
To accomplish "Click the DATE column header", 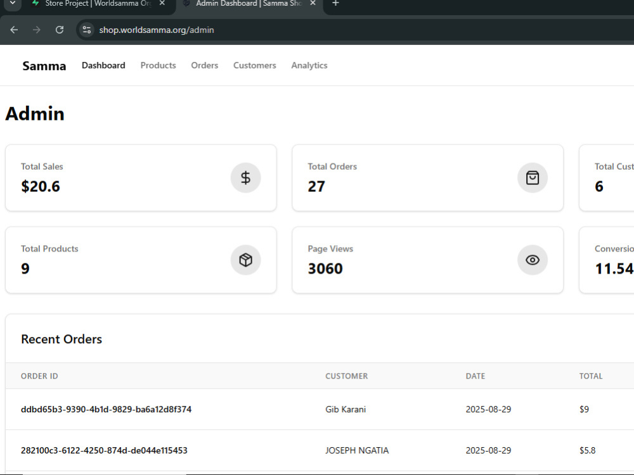I will click(475, 376).
